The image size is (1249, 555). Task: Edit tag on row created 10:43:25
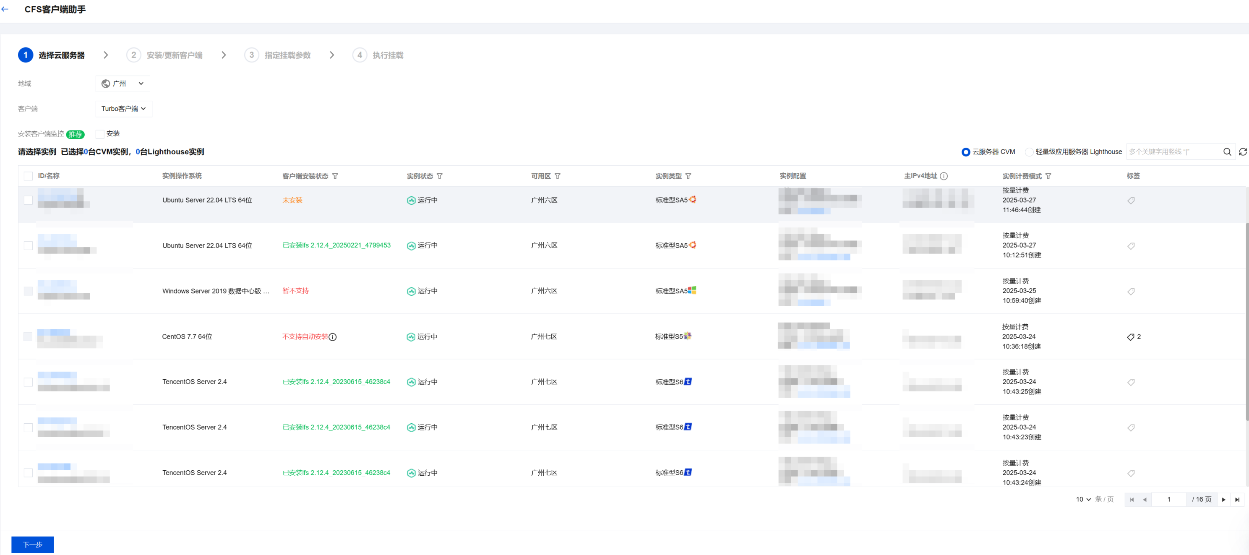pos(1131,383)
